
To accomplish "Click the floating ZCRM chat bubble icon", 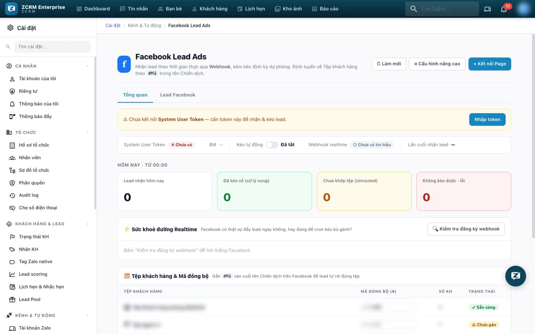I will (x=515, y=276).
